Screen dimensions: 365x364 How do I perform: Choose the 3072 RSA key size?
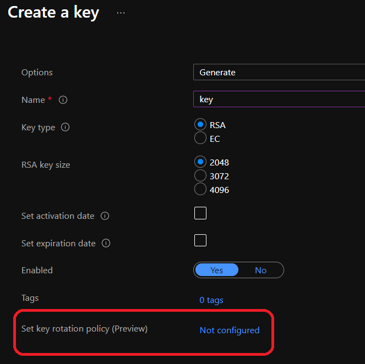tap(200, 176)
